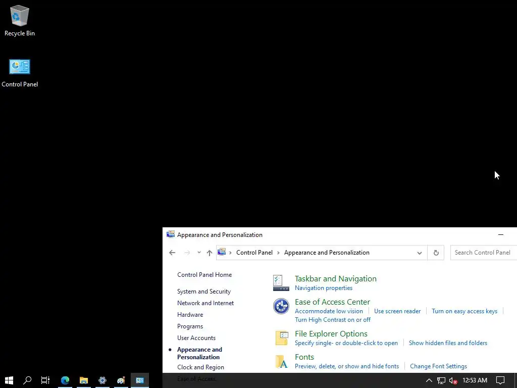Open File Explorer from the taskbar
Viewport: 517px width, 388px height.
click(x=84, y=380)
